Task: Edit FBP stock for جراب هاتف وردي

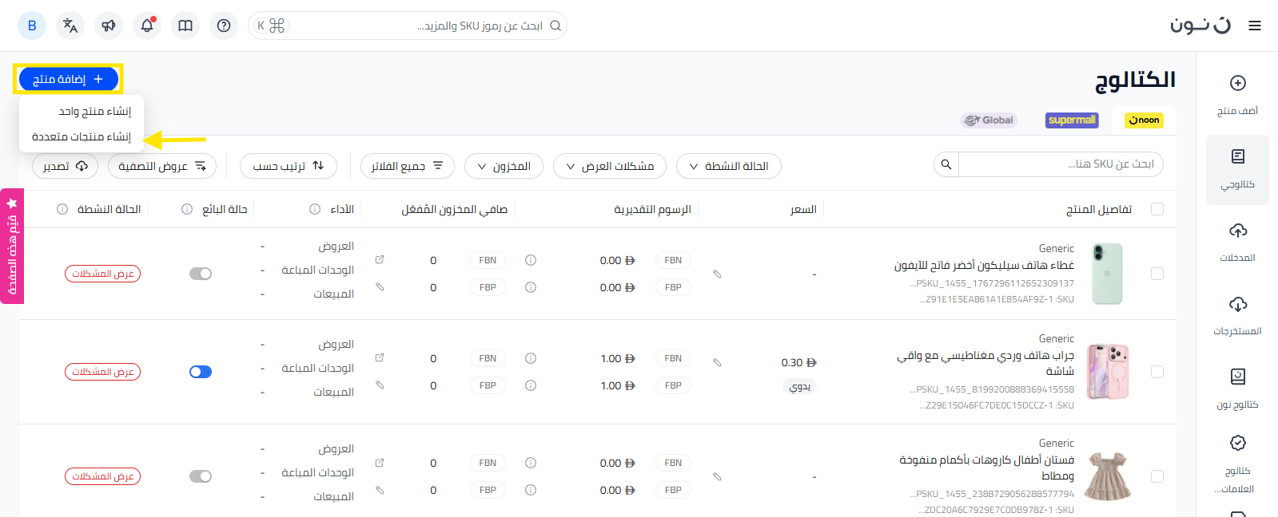Action: [x=380, y=385]
